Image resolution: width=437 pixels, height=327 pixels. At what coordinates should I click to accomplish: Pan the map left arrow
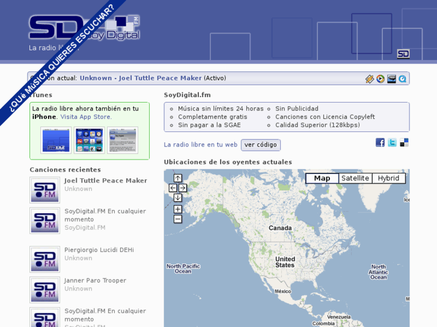click(173, 188)
